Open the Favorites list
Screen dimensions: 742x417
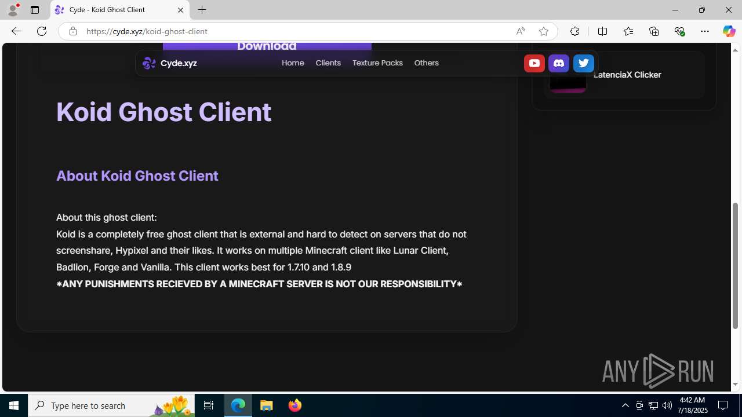coord(628,31)
